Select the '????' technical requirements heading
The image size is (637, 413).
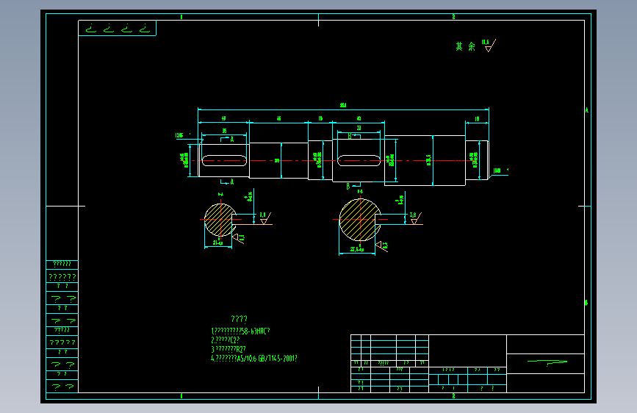point(240,319)
